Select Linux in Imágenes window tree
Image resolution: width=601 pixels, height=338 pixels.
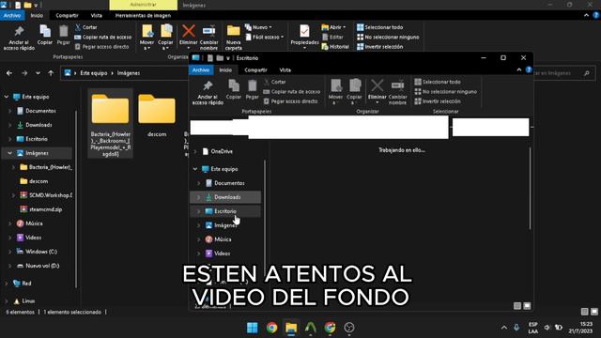[28, 301]
